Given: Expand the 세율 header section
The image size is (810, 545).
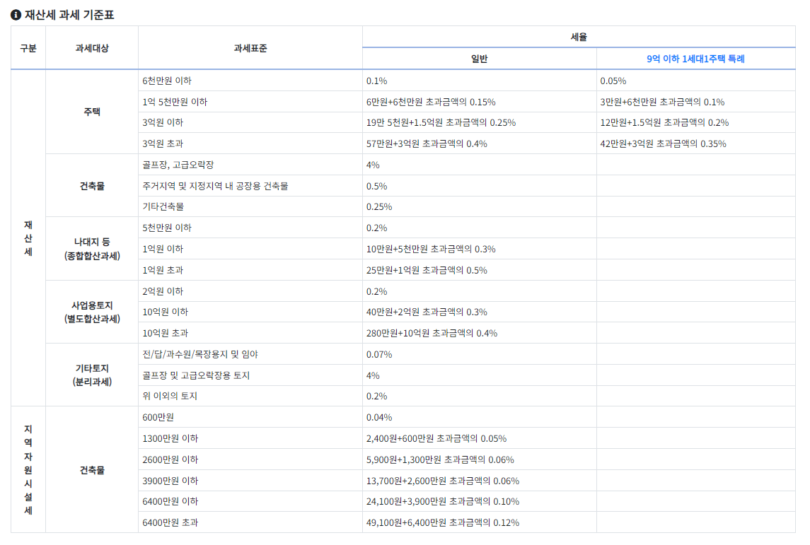Looking at the screenshot, I should (584, 36).
